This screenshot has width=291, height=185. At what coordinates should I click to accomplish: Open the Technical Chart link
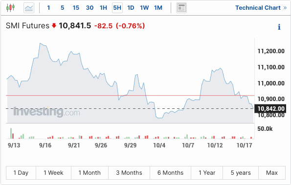pos(261,8)
